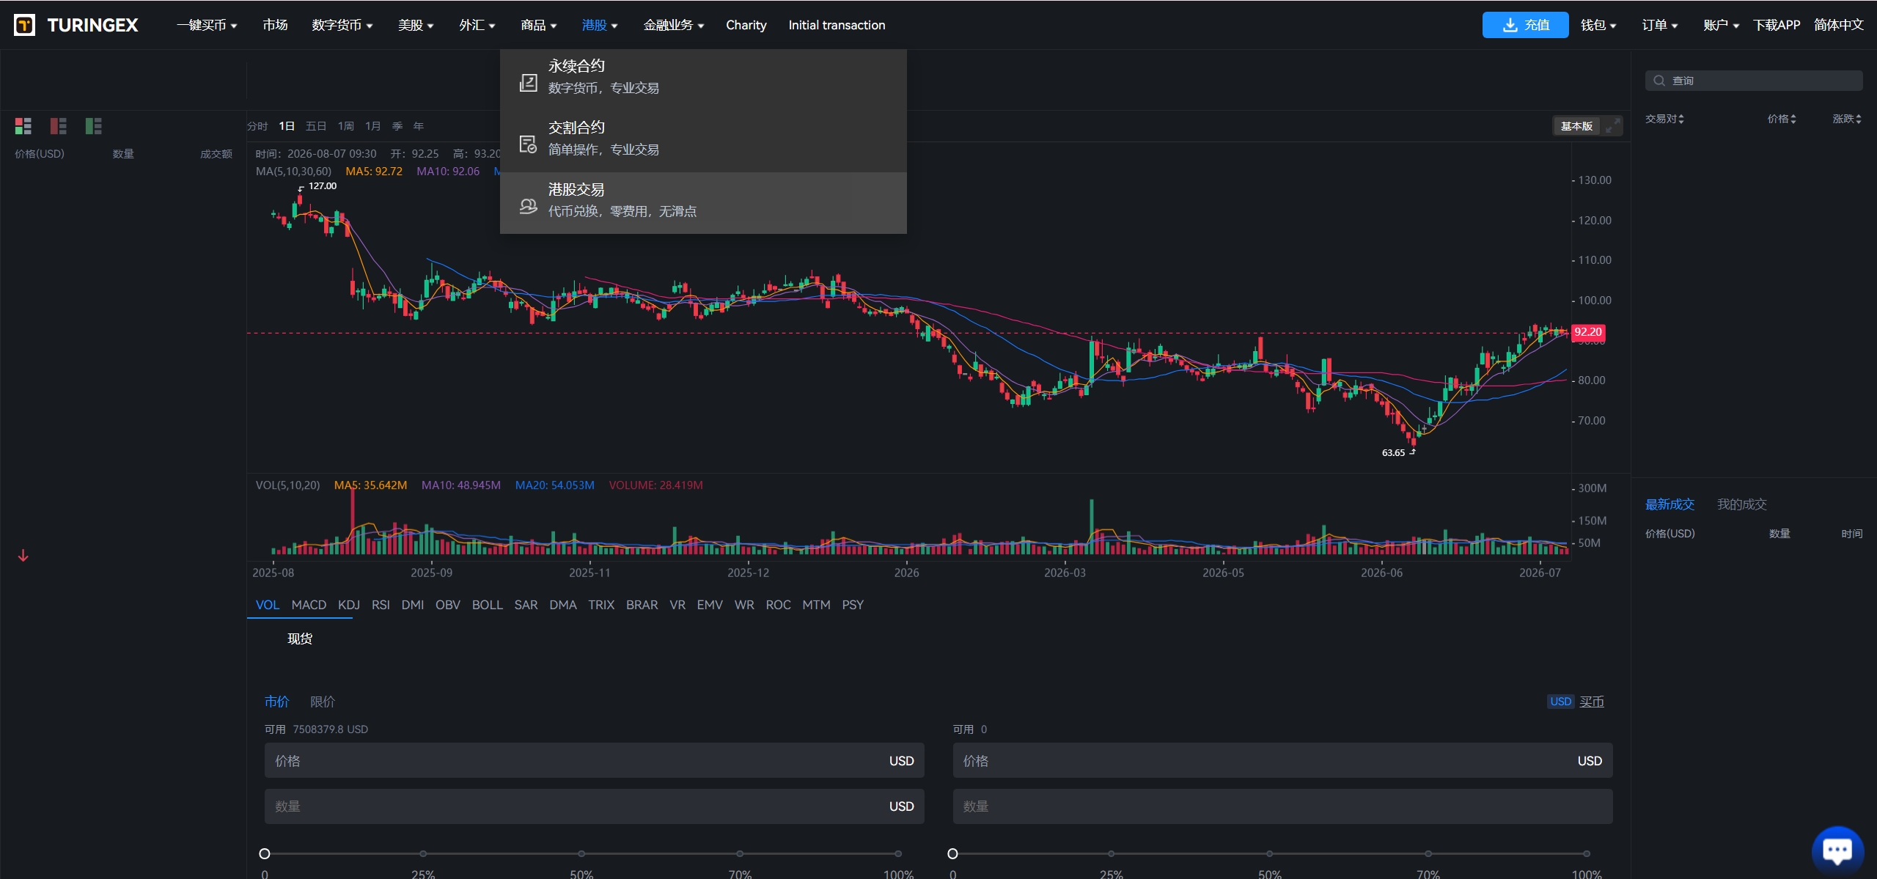Switch to the MACD indicator tab

click(309, 605)
